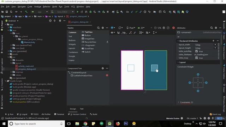The width and height of the screenshot is (226, 127).
Task: Click the Make Project hammer icon
Action: (26, 12)
